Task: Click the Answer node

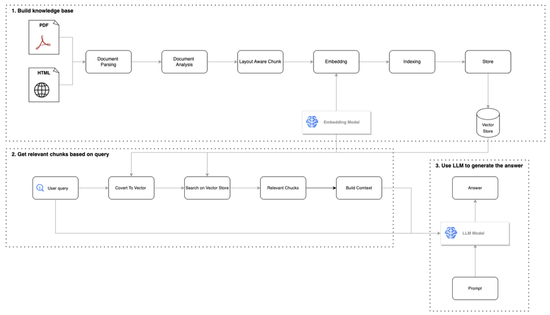Action: tap(475, 188)
